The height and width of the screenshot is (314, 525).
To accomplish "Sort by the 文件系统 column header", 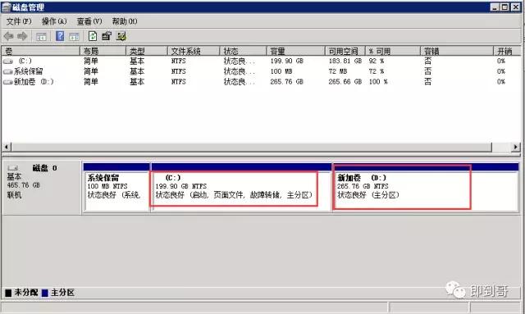I will coord(194,51).
